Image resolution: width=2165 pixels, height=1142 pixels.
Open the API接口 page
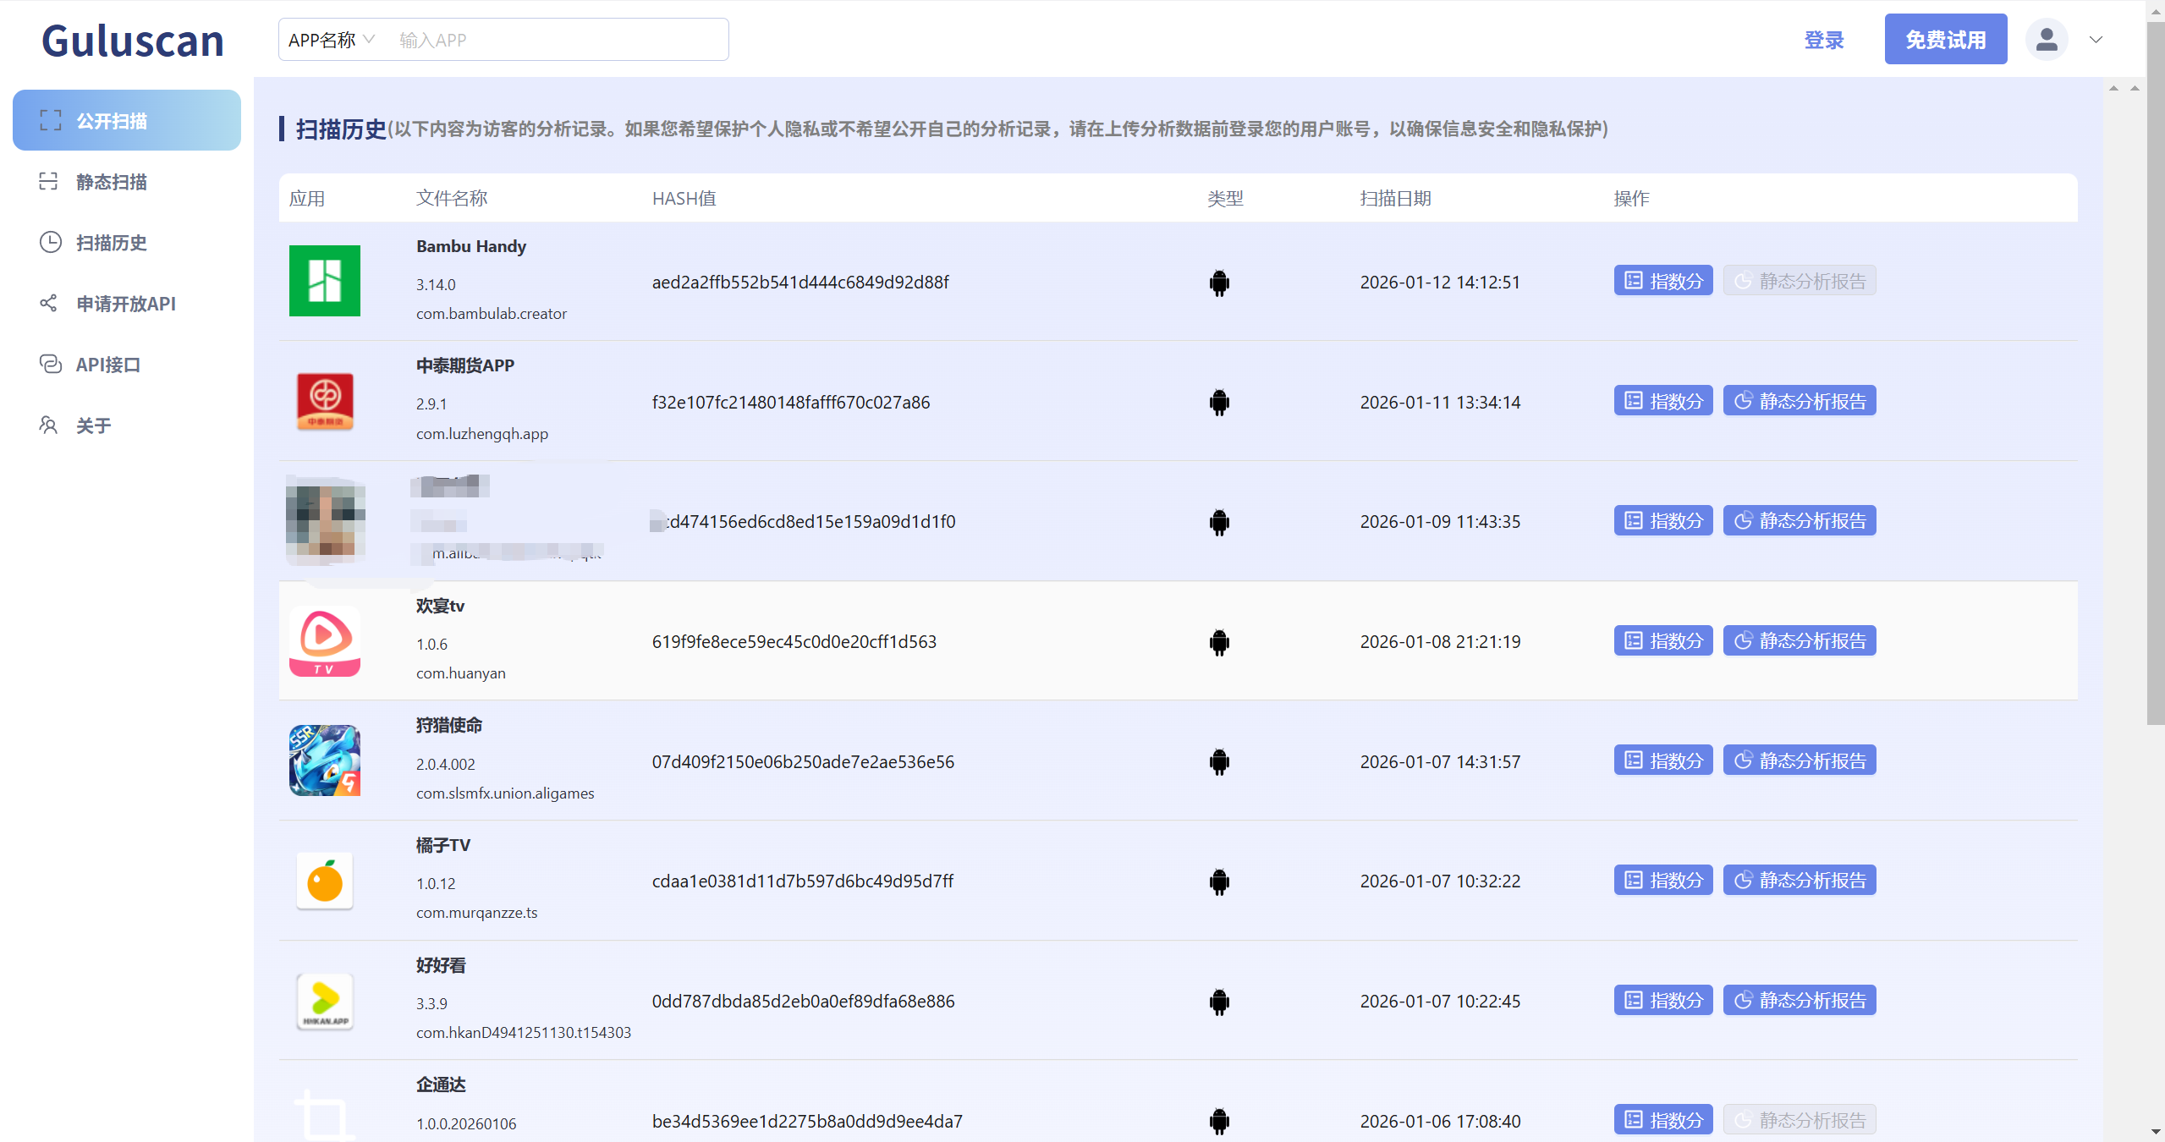click(x=107, y=364)
